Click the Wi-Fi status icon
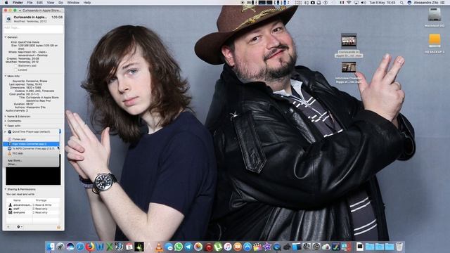The height and width of the screenshot is (253, 450). coord(349,3)
